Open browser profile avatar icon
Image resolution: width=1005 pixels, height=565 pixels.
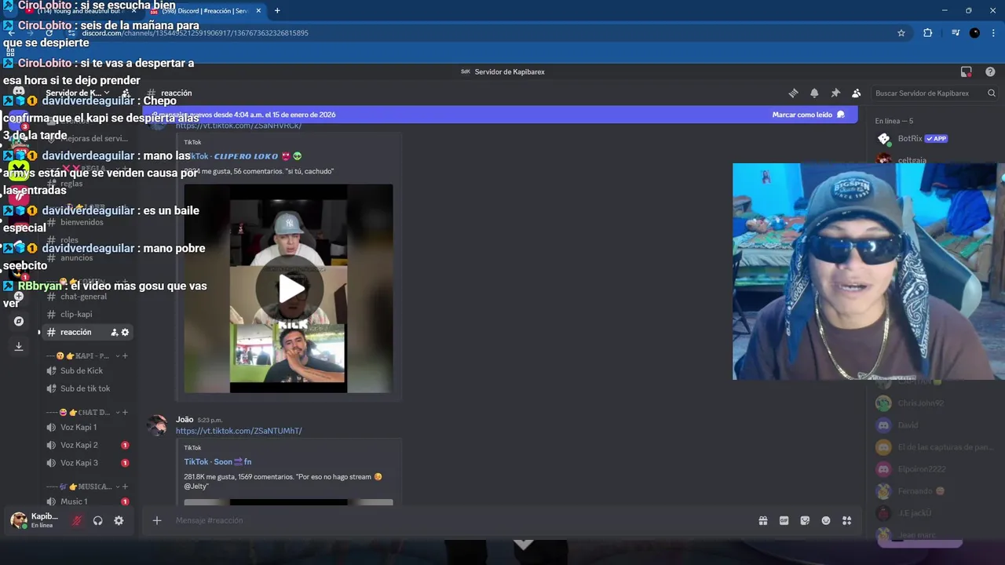pyautogui.click(x=974, y=33)
